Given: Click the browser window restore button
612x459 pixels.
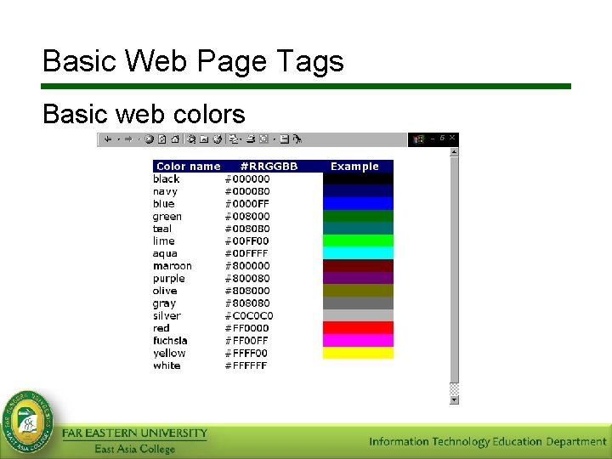Looking at the screenshot, I should 442,138.
